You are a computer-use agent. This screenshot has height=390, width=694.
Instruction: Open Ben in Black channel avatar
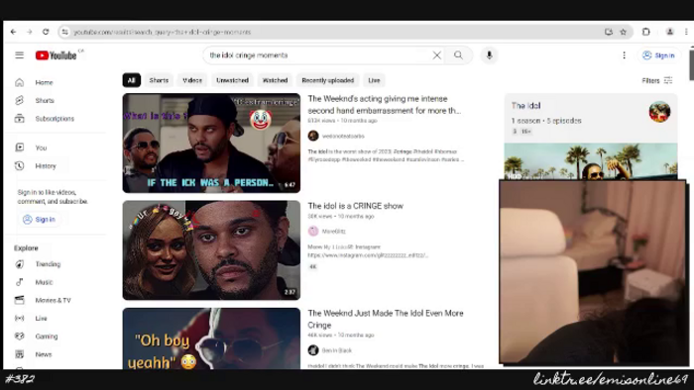(x=313, y=350)
